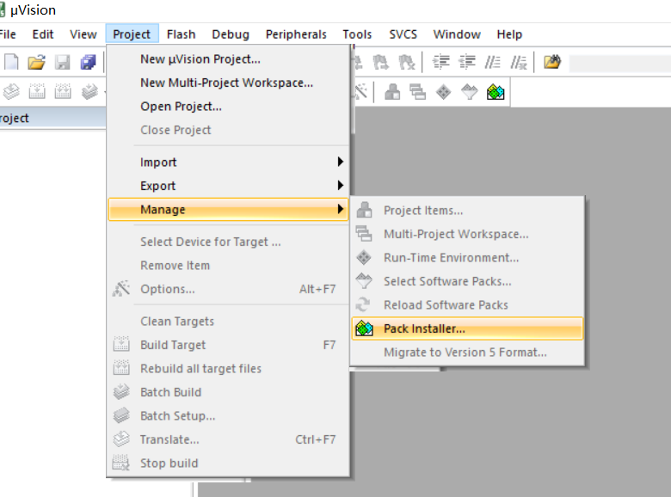
Task: Click Close Project menu entry
Action: (228, 130)
